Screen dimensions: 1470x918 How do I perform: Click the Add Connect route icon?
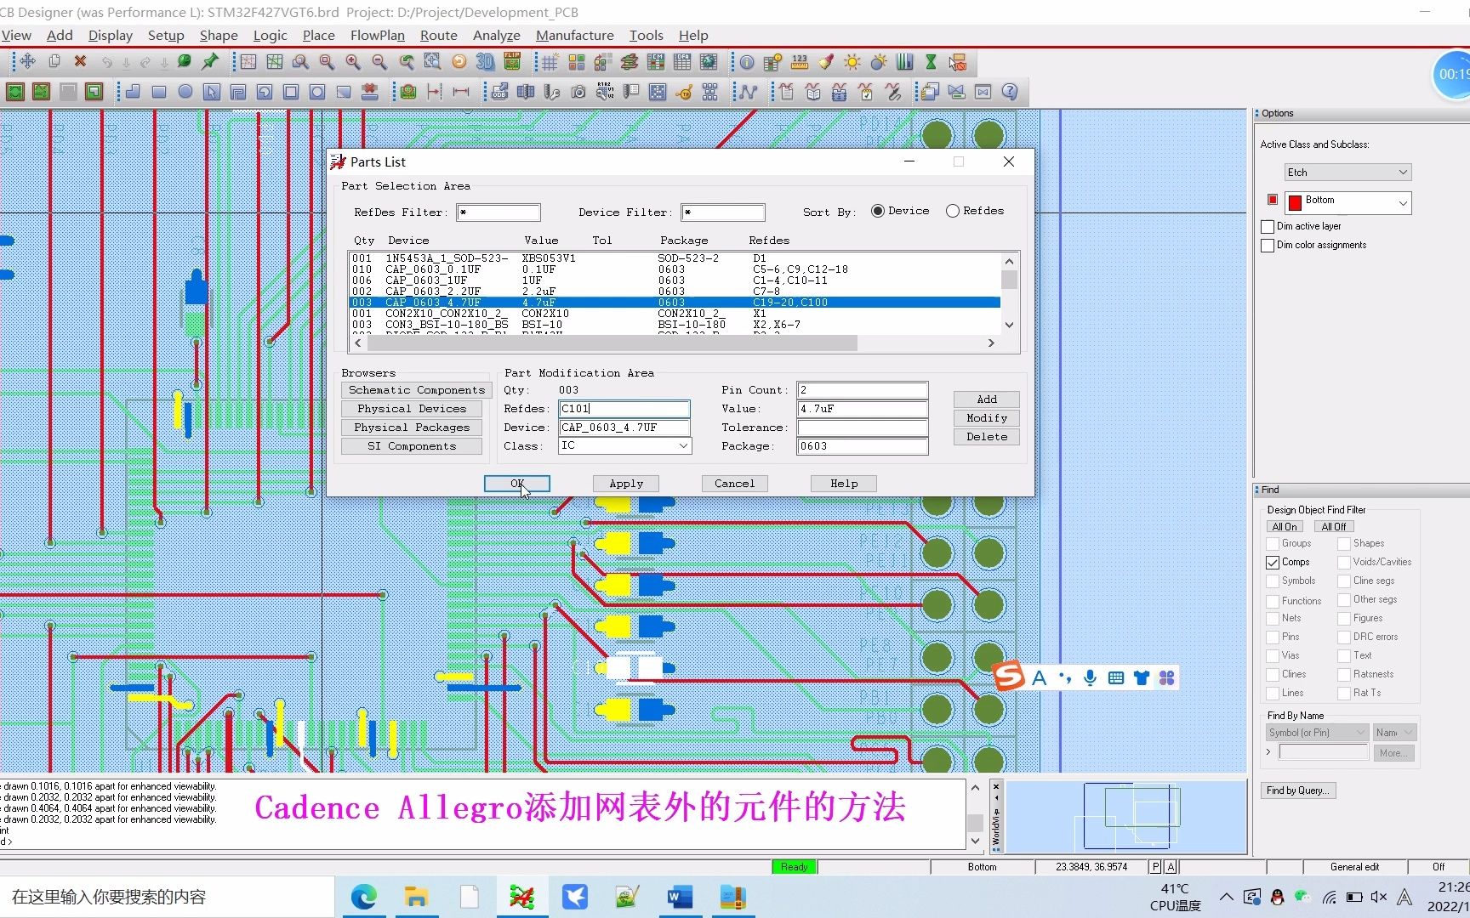pyautogui.click(x=748, y=92)
